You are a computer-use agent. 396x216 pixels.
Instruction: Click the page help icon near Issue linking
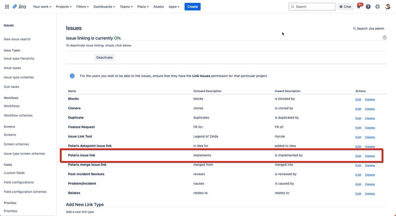(384, 38)
